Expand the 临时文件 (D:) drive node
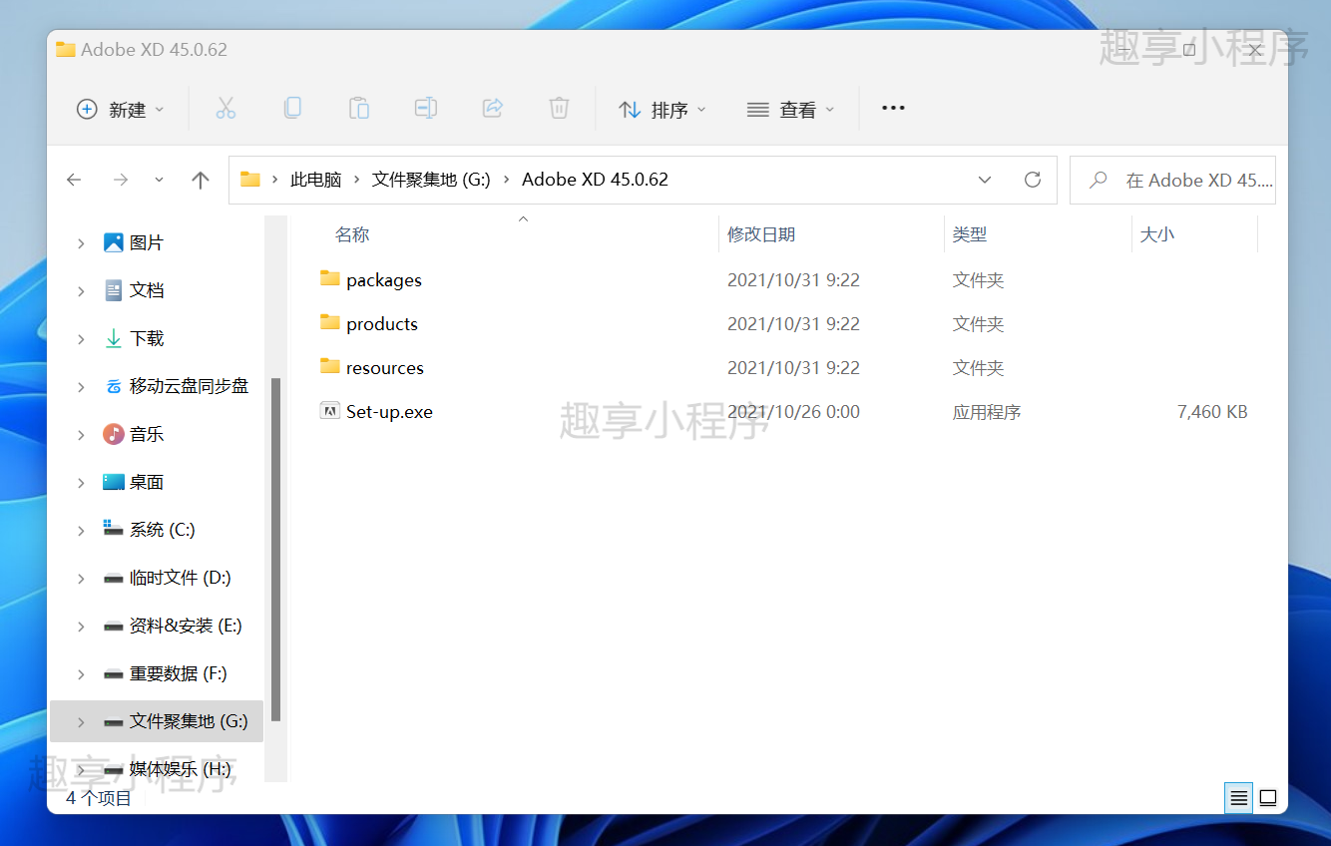The height and width of the screenshot is (846, 1331). tap(81, 579)
